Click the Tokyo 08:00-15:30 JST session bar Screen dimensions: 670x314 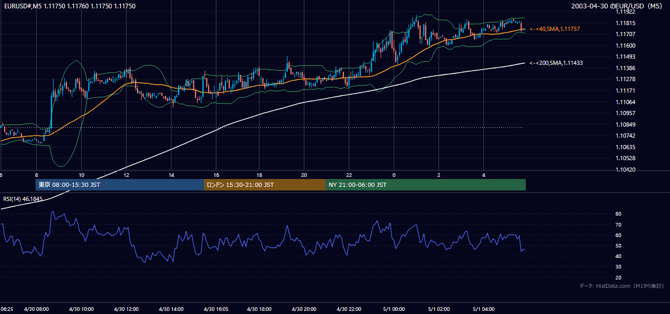(120, 185)
